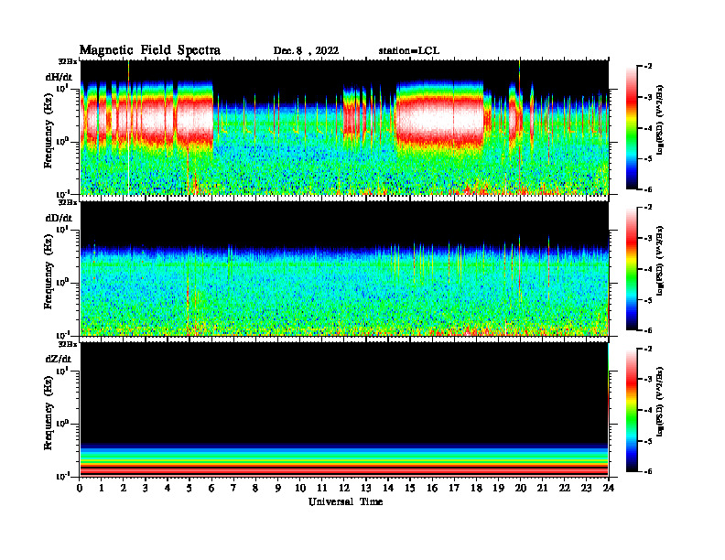Click the "station=LCL" label
725x560 pixels.
[409, 51]
